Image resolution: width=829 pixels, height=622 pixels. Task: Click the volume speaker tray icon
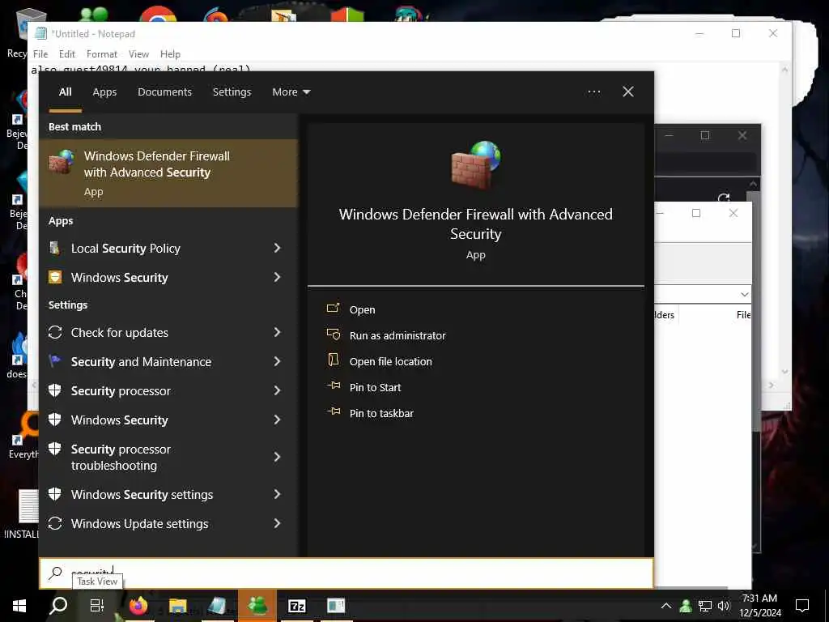(724, 606)
